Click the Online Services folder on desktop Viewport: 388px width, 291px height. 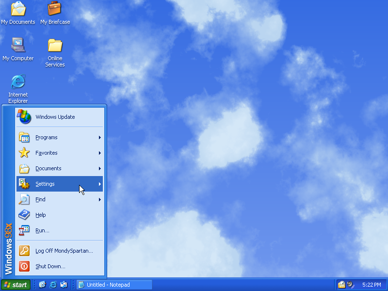click(x=55, y=52)
